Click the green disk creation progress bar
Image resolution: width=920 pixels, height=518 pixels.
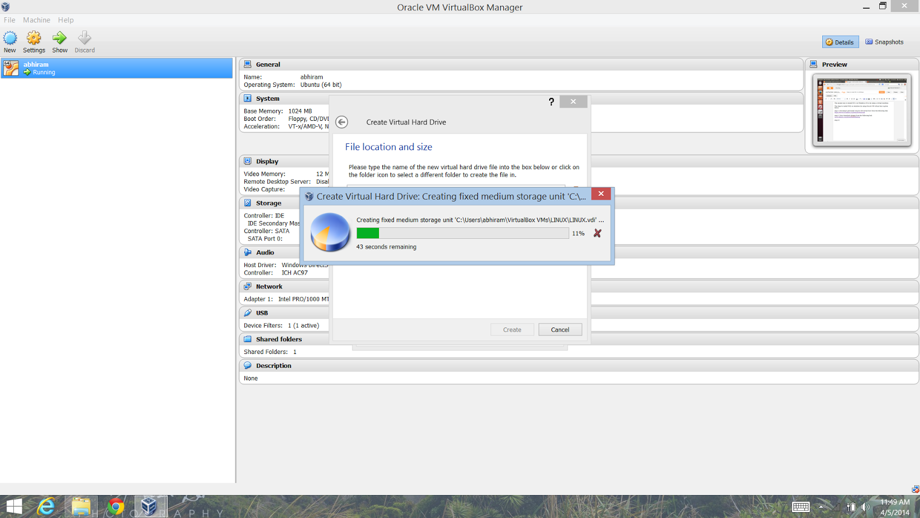coord(462,233)
